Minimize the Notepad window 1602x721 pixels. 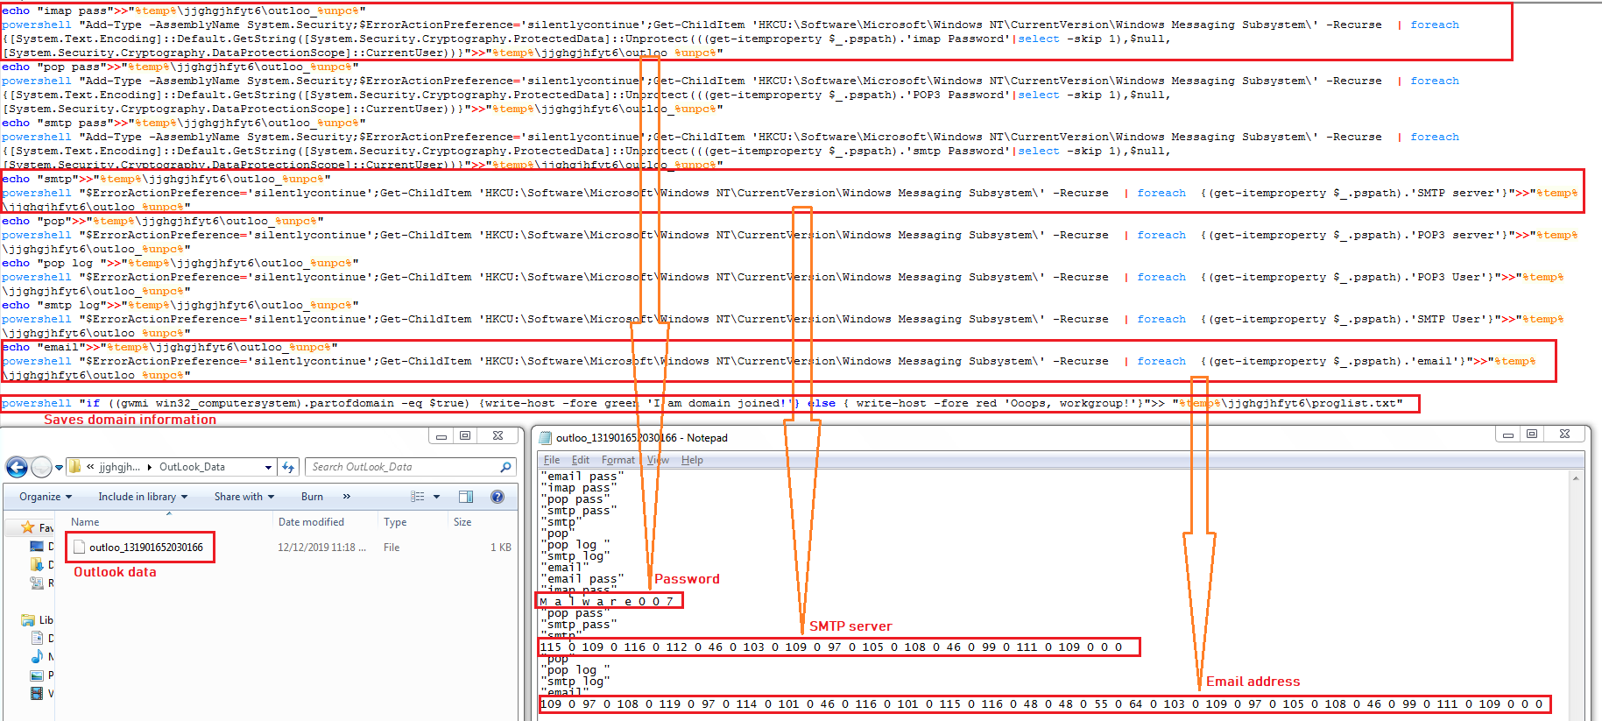tap(1508, 435)
